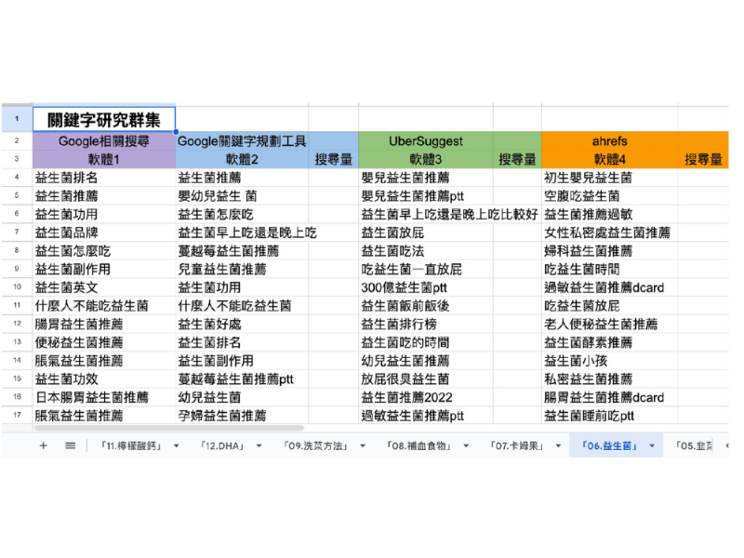
Task: Switch to the 11.檸檬酸鈣 sheet tab
Action: point(130,445)
